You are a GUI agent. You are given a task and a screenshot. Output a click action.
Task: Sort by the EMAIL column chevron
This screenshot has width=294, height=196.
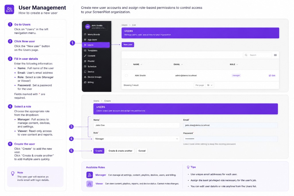pyautogui.click(x=182, y=64)
